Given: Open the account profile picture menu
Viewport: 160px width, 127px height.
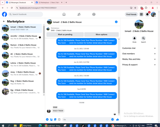Looking at the screenshot, I should [153, 14].
